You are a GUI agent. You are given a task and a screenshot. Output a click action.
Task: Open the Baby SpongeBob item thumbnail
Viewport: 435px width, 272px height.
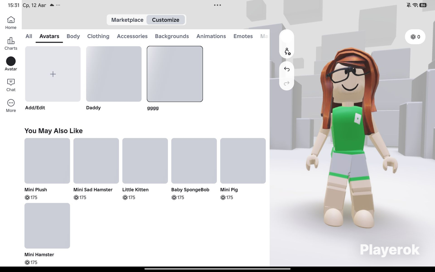[x=194, y=161]
